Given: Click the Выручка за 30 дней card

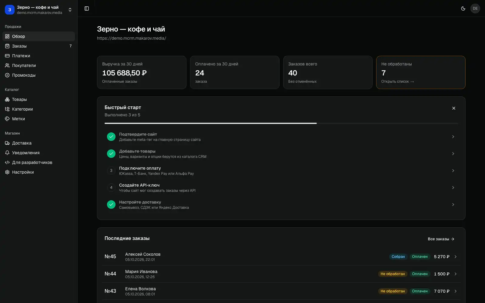Looking at the screenshot, I should coord(142,72).
